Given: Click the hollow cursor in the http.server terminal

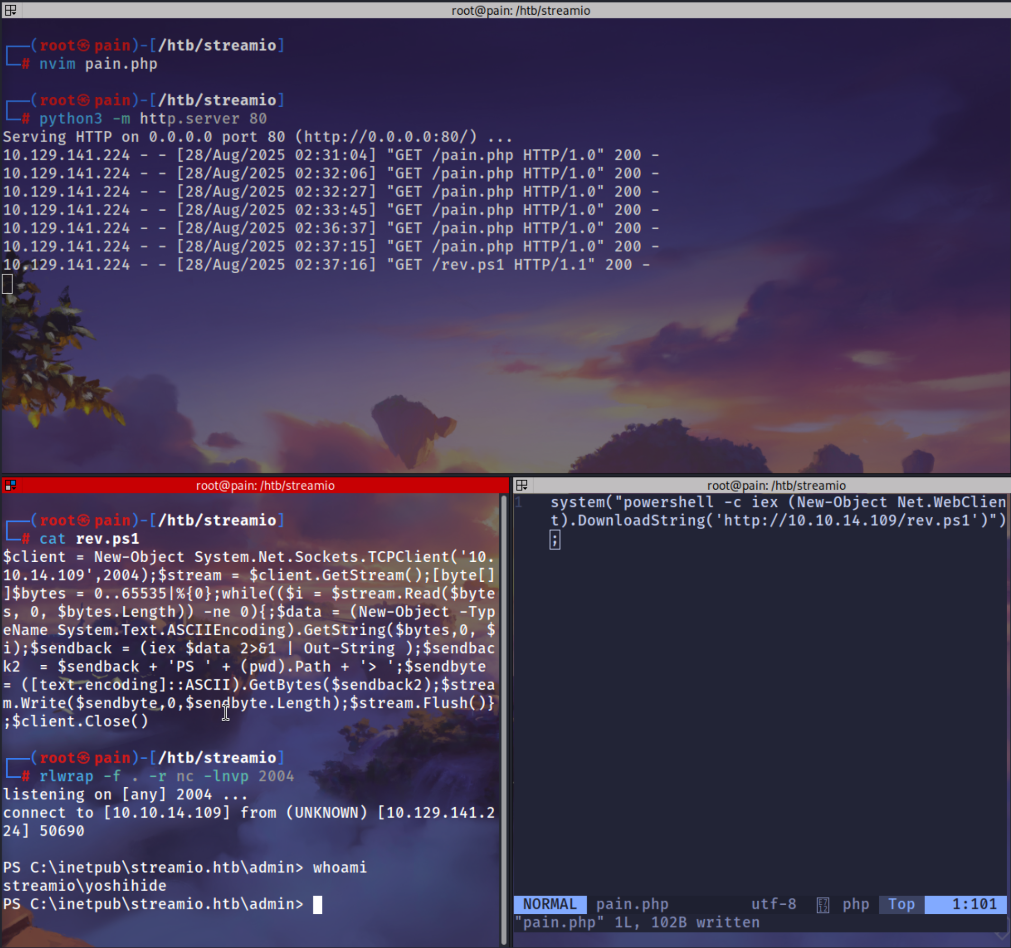Looking at the screenshot, I should tap(7, 284).
